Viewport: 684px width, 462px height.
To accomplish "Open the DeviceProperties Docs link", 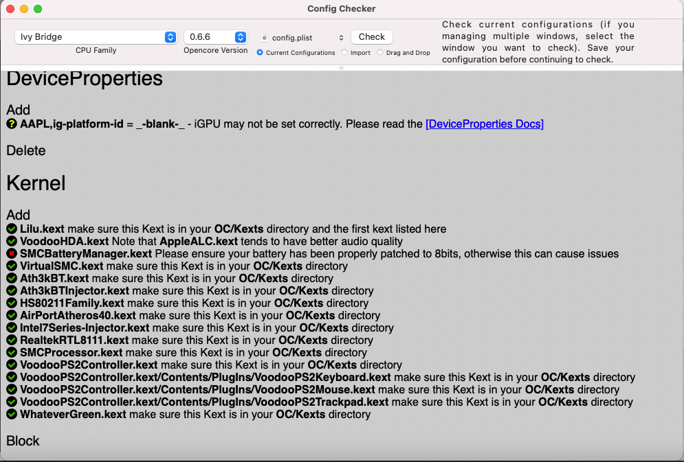I will click(x=485, y=124).
